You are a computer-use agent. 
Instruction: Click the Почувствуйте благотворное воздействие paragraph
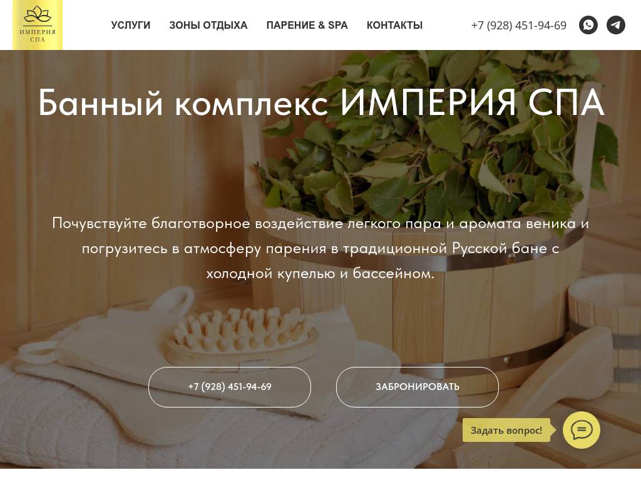[320, 248]
